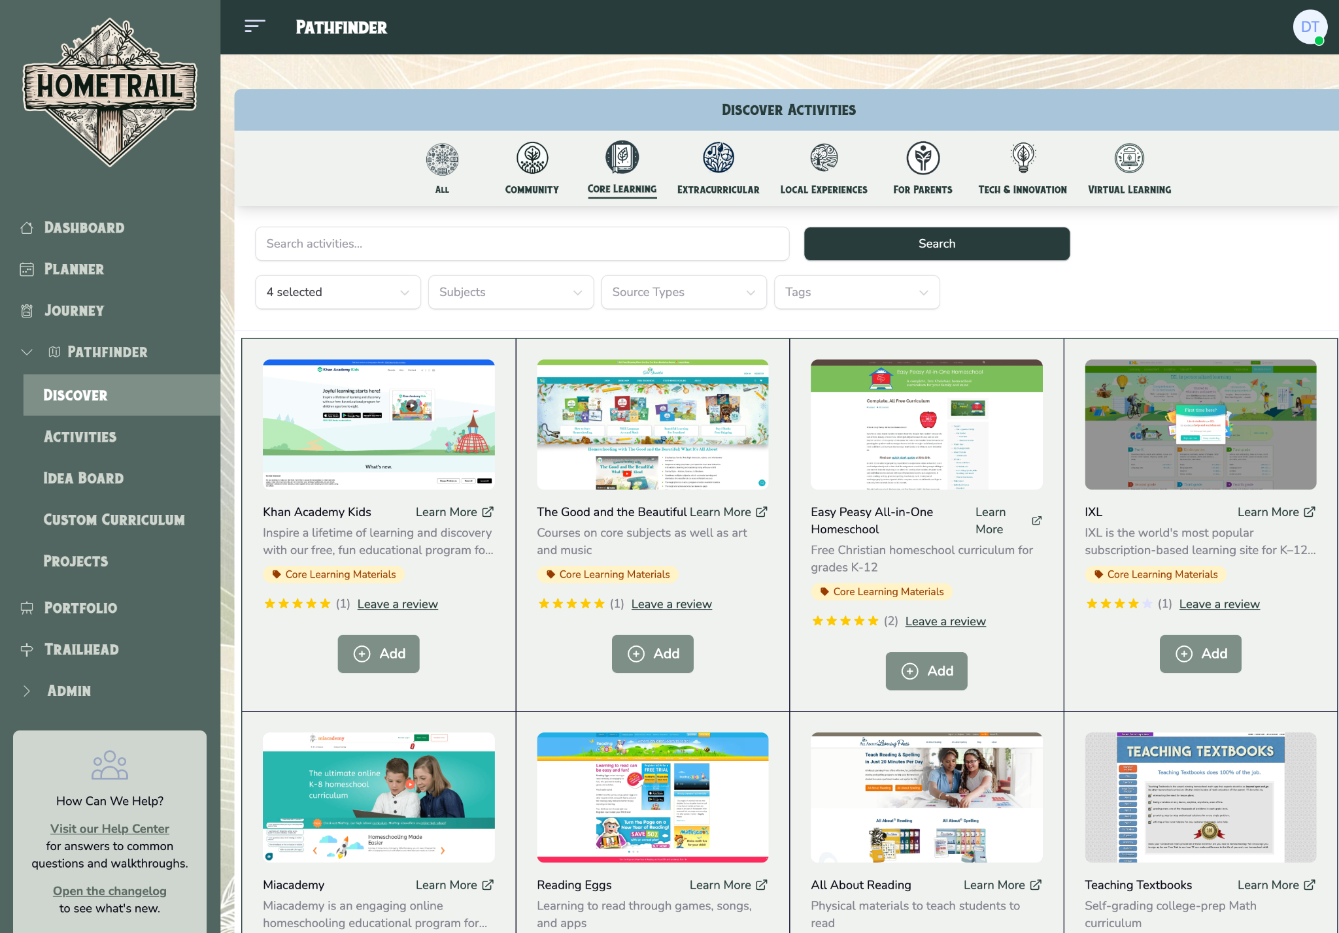Screen dimensions: 1339x933
Task: Open the Discover sidebar item
Action: coord(122,395)
